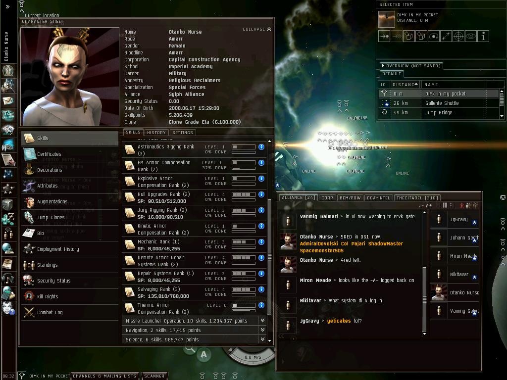
Task: Switch to the Corp chat tab
Action: pyautogui.click(x=327, y=198)
